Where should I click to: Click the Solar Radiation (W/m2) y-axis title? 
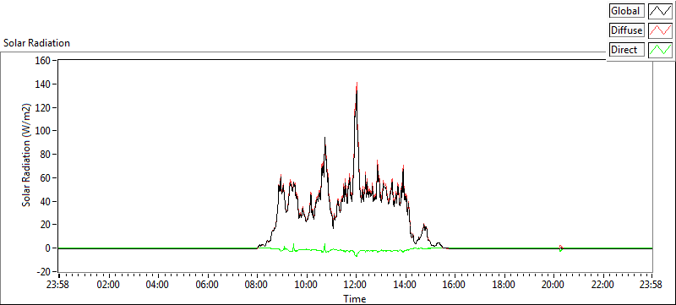(x=27, y=155)
